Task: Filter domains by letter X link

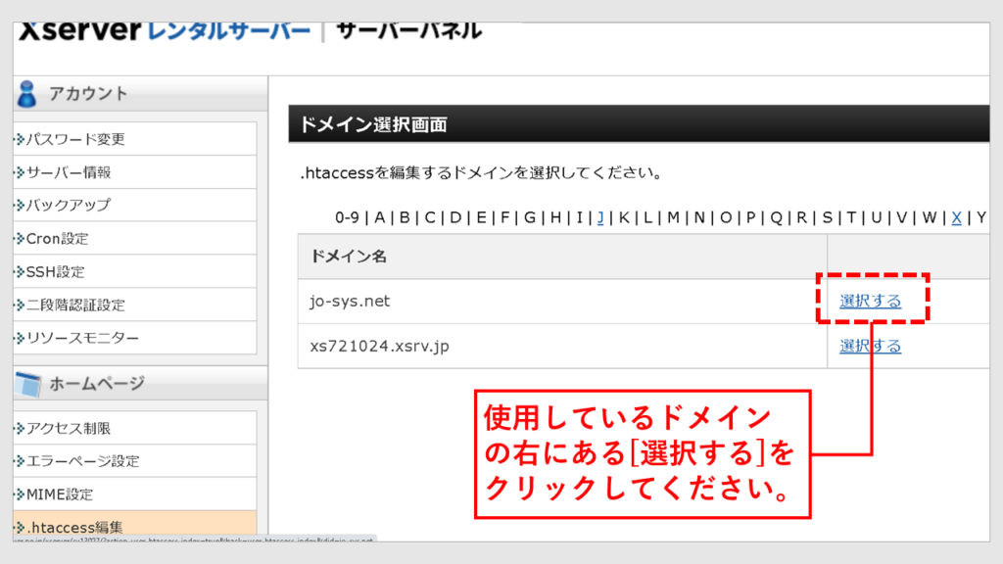Action: pyautogui.click(x=956, y=217)
